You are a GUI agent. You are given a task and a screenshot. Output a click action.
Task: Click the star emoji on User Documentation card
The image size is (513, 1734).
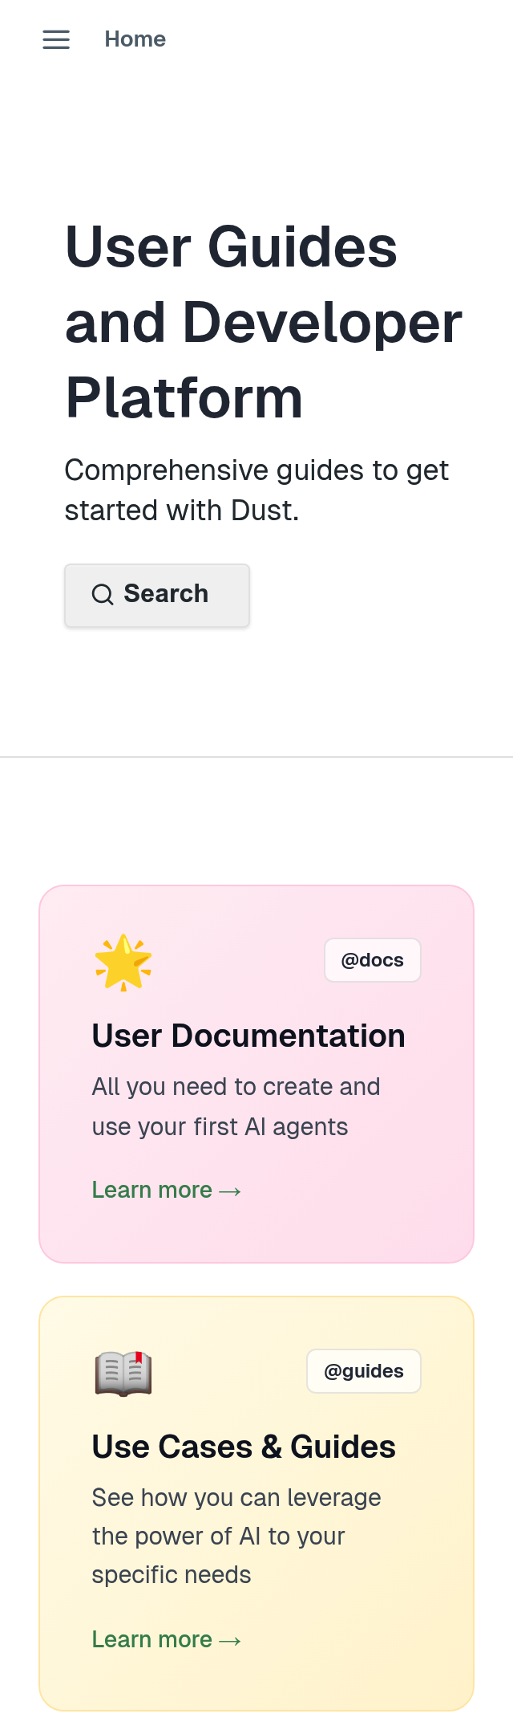click(123, 962)
